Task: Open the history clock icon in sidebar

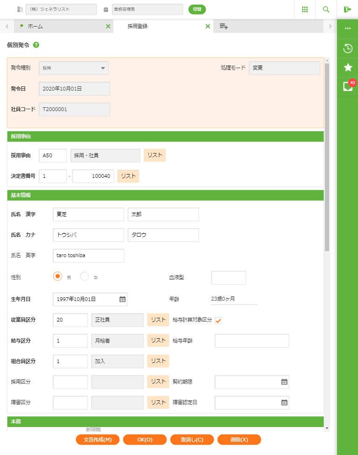Action: [347, 48]
